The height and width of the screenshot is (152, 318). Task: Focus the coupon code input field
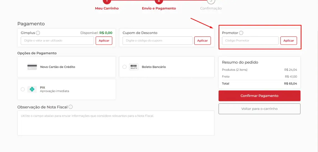point(157,40)
